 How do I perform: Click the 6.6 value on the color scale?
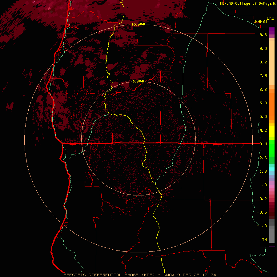click(x=263, y=89)
